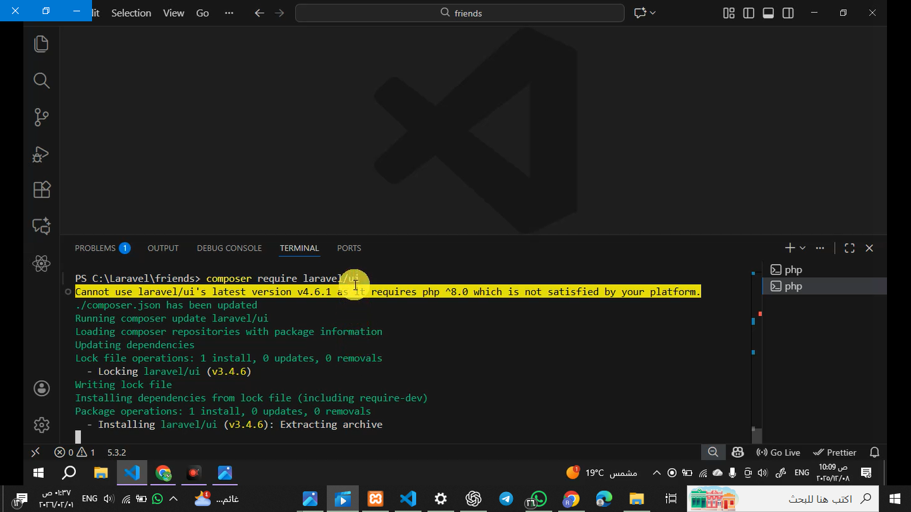Open the Explorer view in activity bar
Image resolution: width=911 pixels, height=512 pixels.
click(41, 44)
